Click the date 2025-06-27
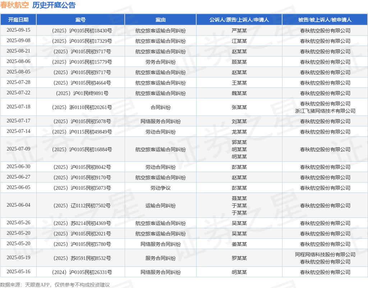 pyautogui.click(x=18, y=177)
